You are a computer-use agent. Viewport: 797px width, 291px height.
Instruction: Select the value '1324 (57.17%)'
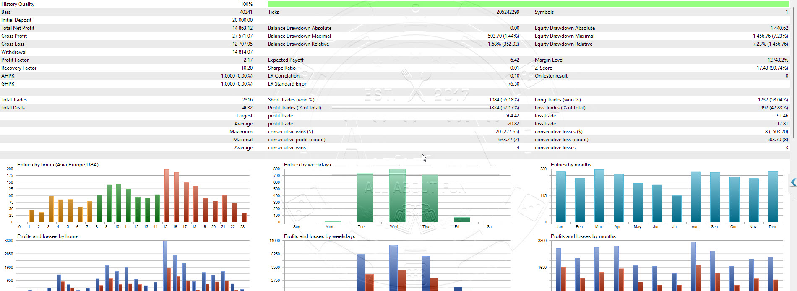coord(504,108)
